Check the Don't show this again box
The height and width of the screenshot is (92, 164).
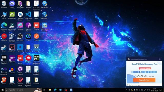[x=128, y=85]
